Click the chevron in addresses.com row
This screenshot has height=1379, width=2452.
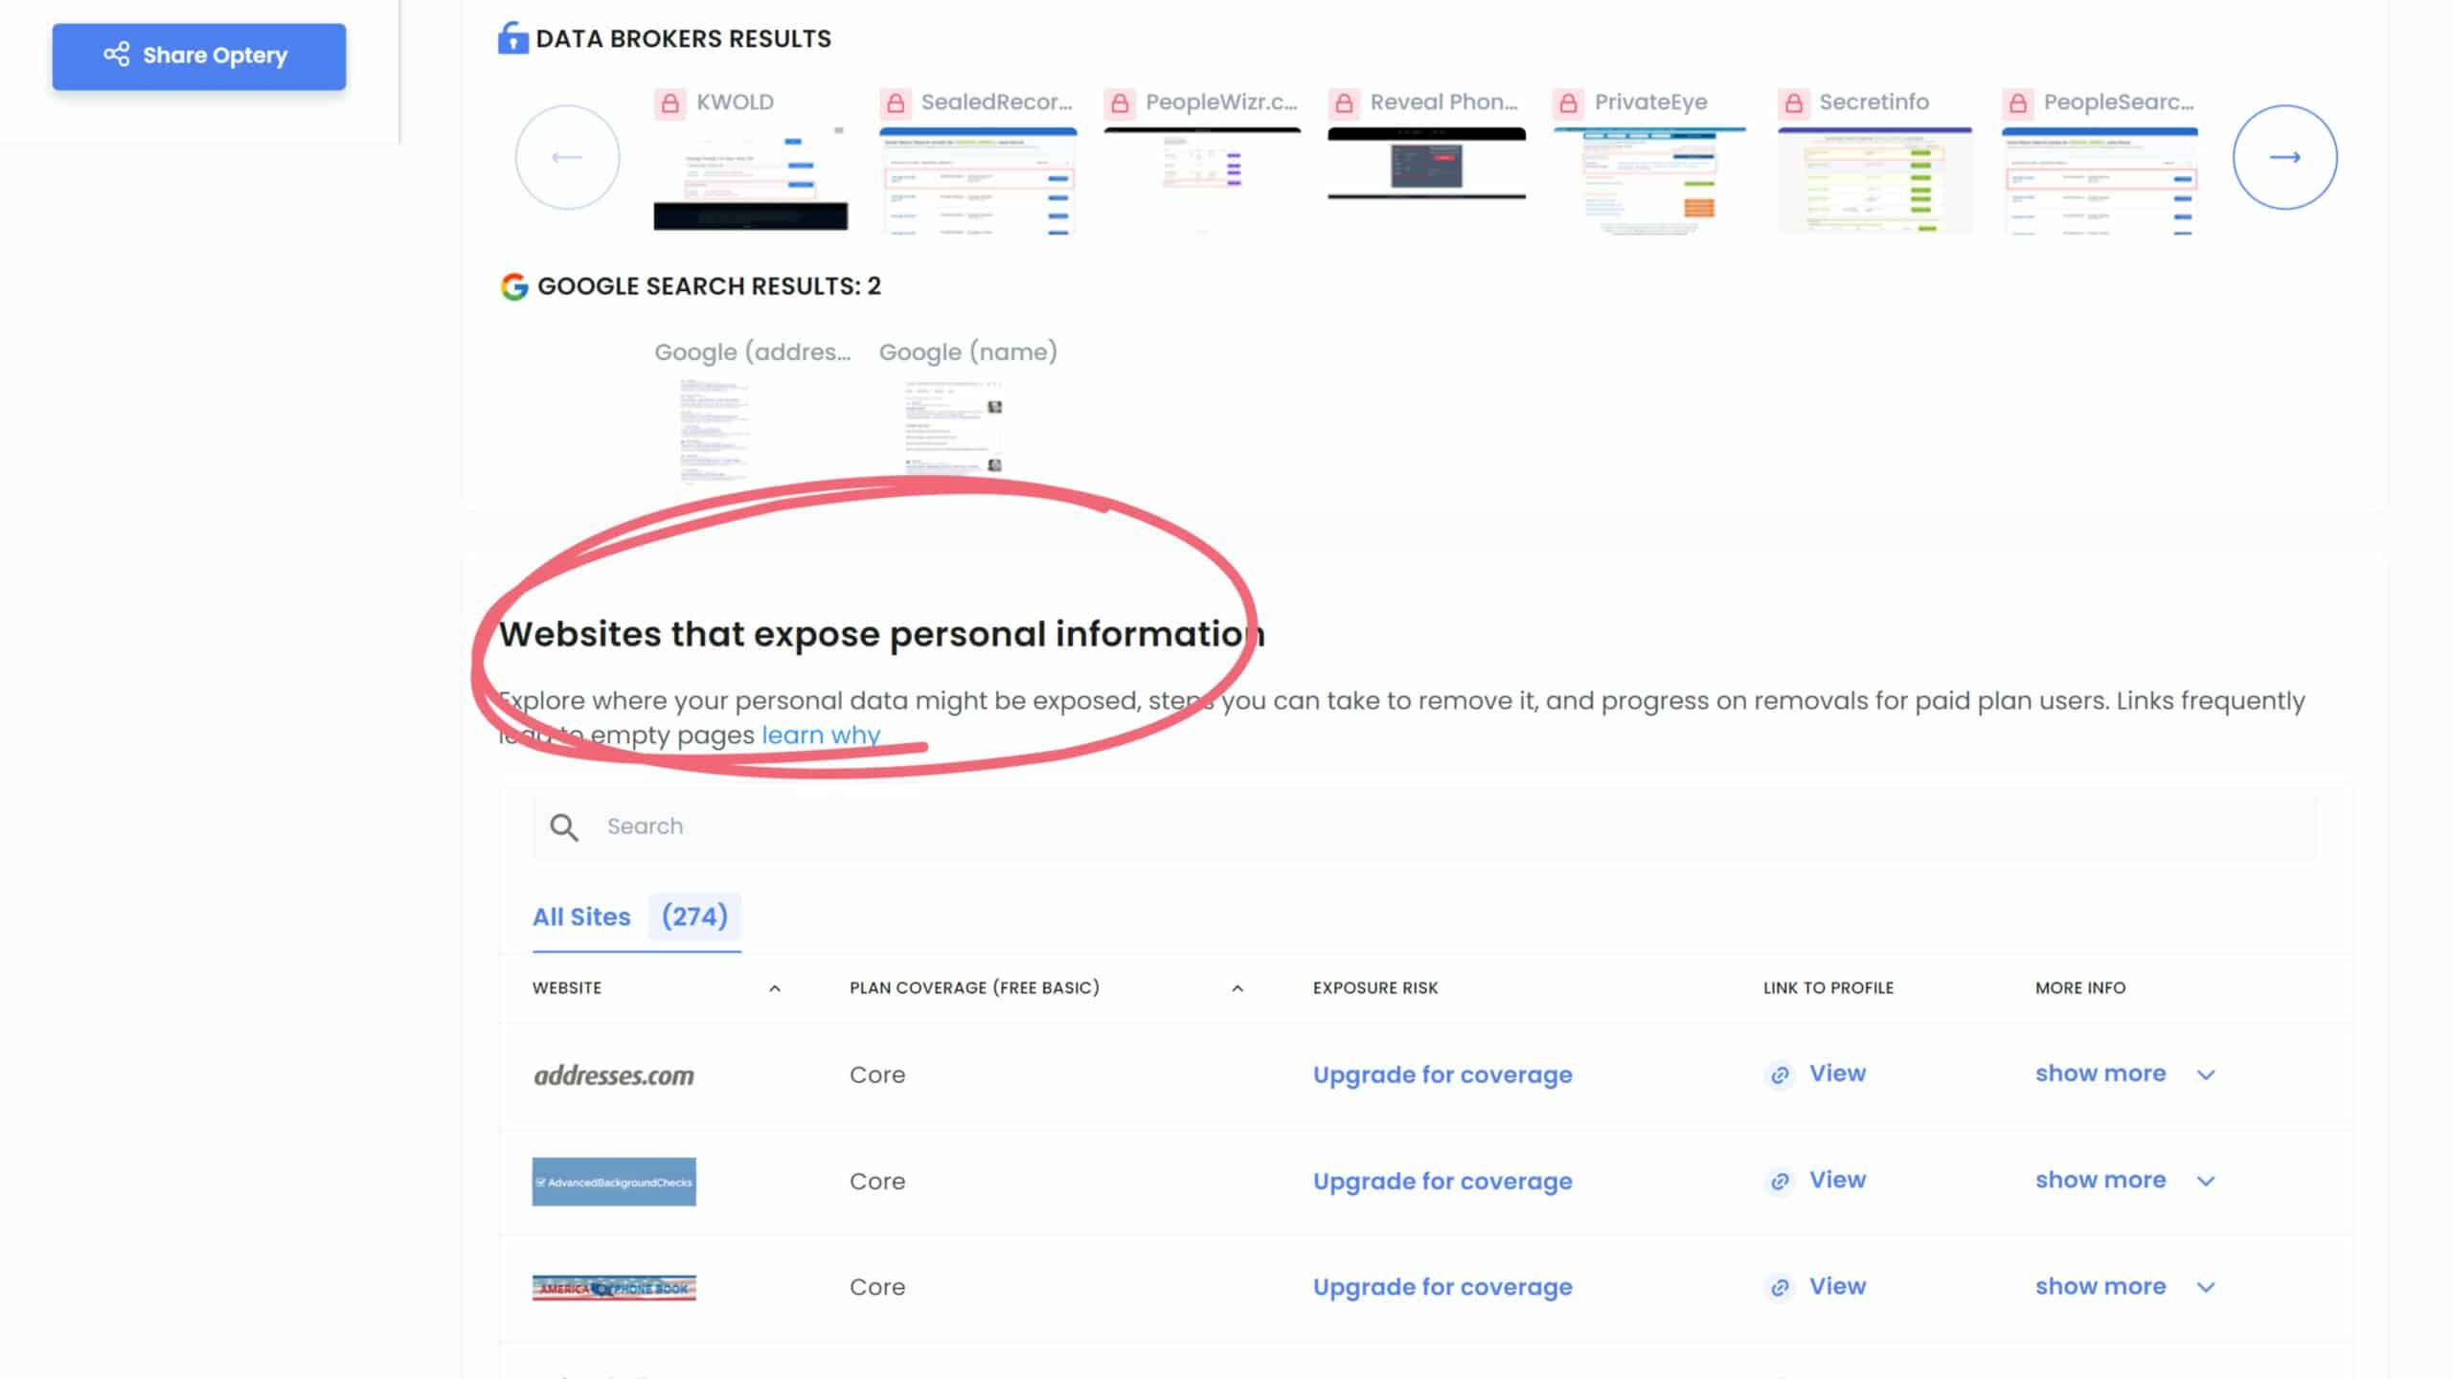pyautogui.click(x=2206, y=1075)
